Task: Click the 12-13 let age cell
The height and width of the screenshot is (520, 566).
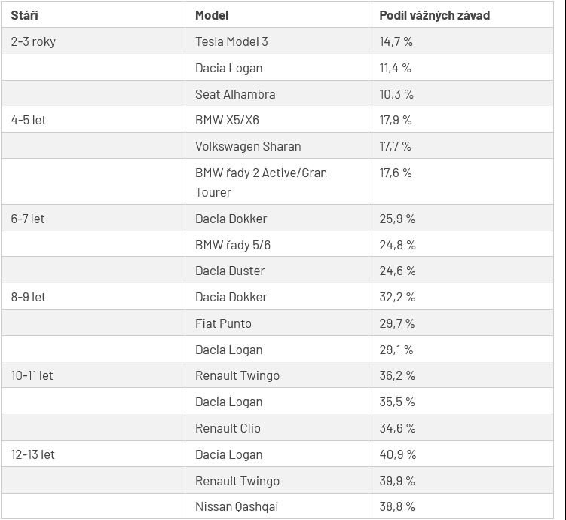Action: (93, 454)
